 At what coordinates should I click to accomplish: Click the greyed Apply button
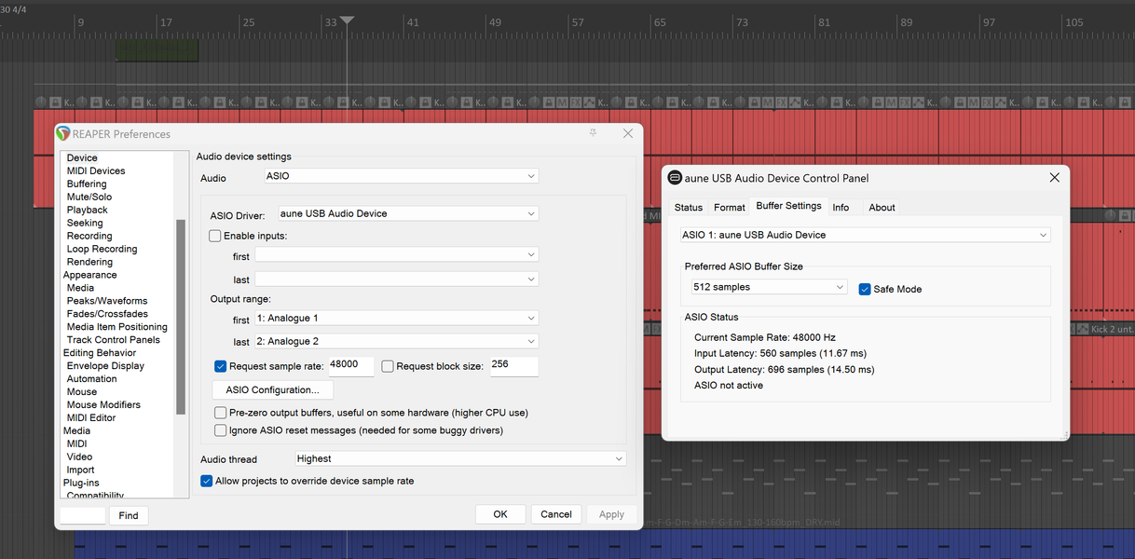611,514
